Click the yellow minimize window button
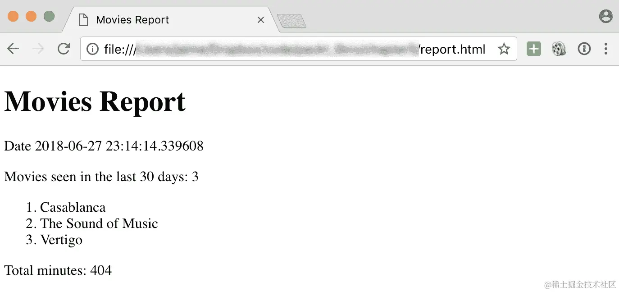The height and width of the screenshot is (292, 619). [31, 17]
